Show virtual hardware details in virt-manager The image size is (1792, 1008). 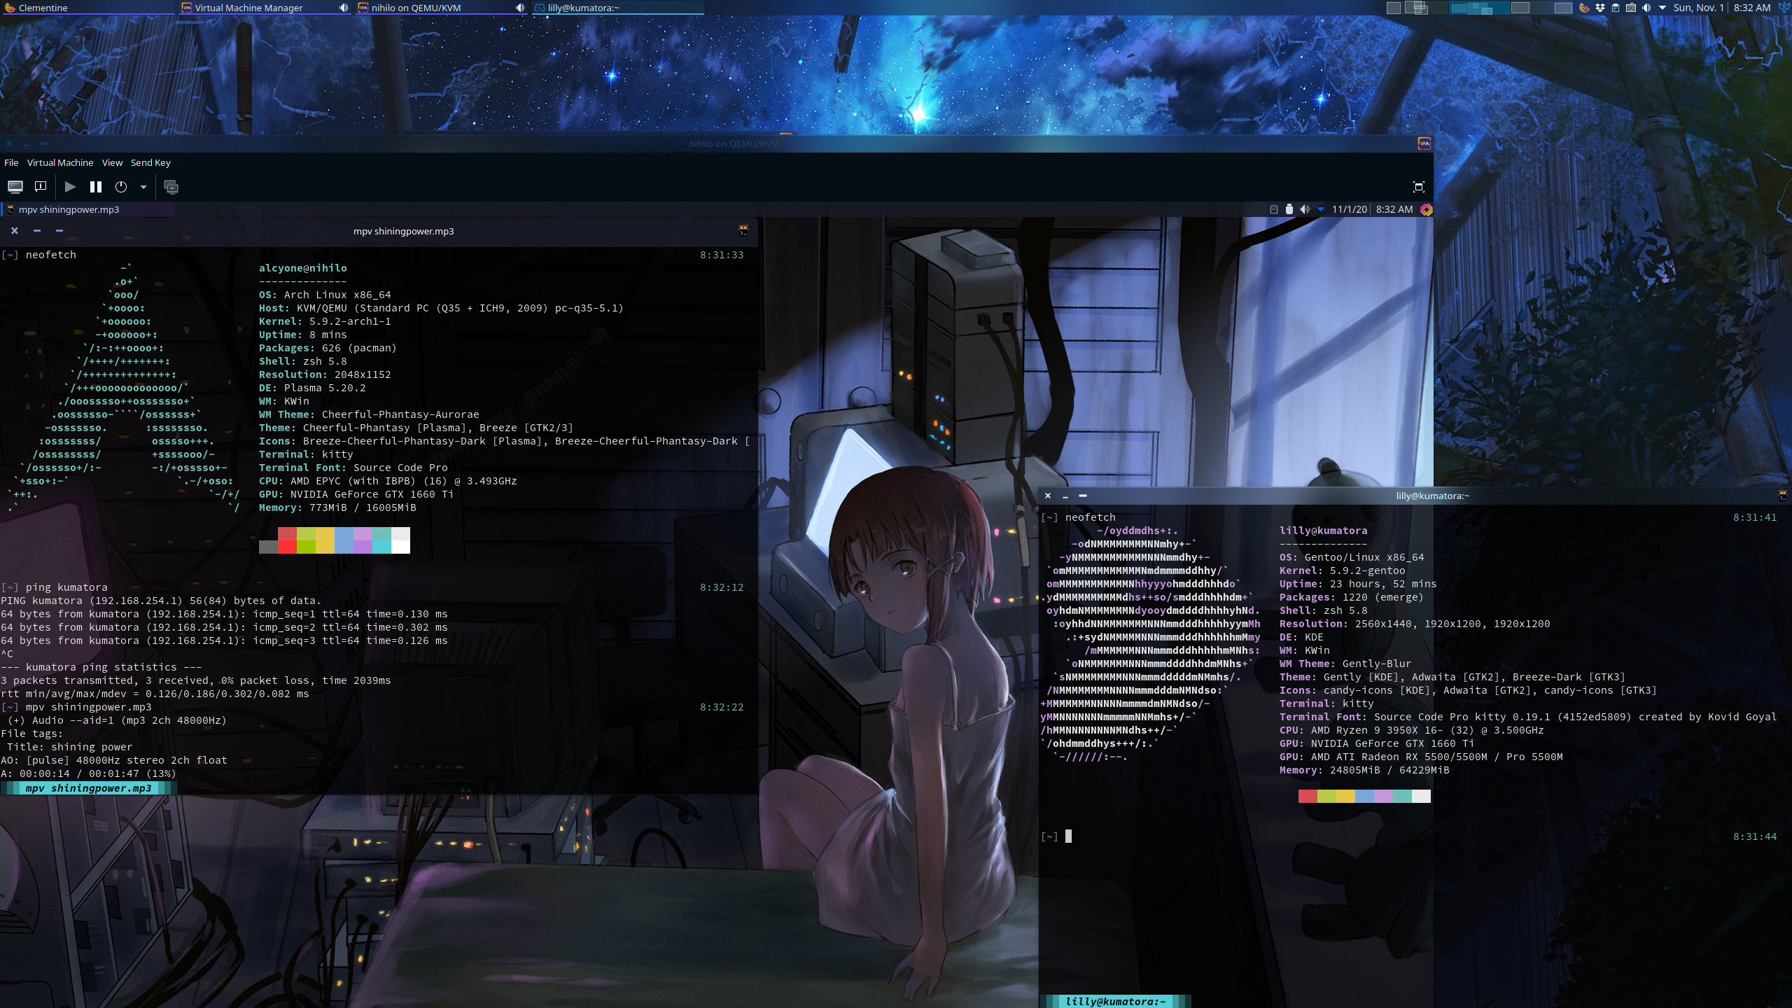tap(41, 187)
